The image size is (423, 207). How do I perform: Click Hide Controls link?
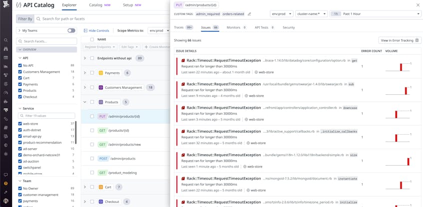pos(96,31)
